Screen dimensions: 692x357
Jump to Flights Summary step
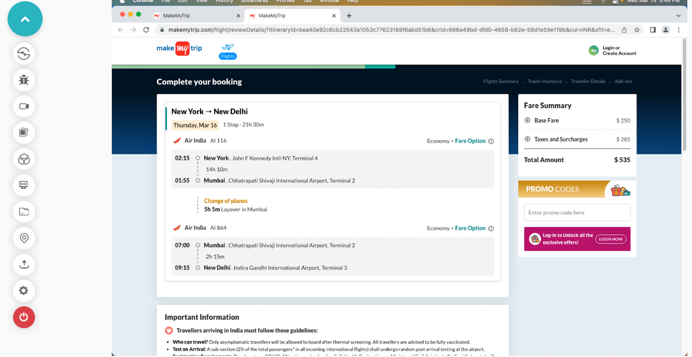click(x=501, y=81)
